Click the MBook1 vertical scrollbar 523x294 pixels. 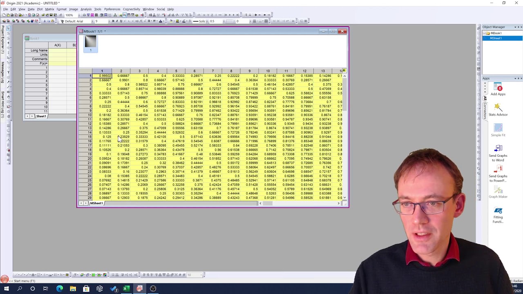coord(345,137)
